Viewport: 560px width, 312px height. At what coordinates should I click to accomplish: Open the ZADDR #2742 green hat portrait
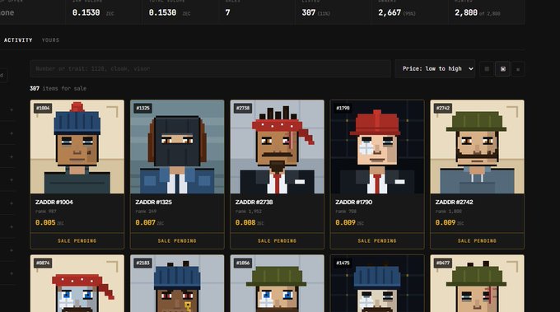[x=477, y=147]
